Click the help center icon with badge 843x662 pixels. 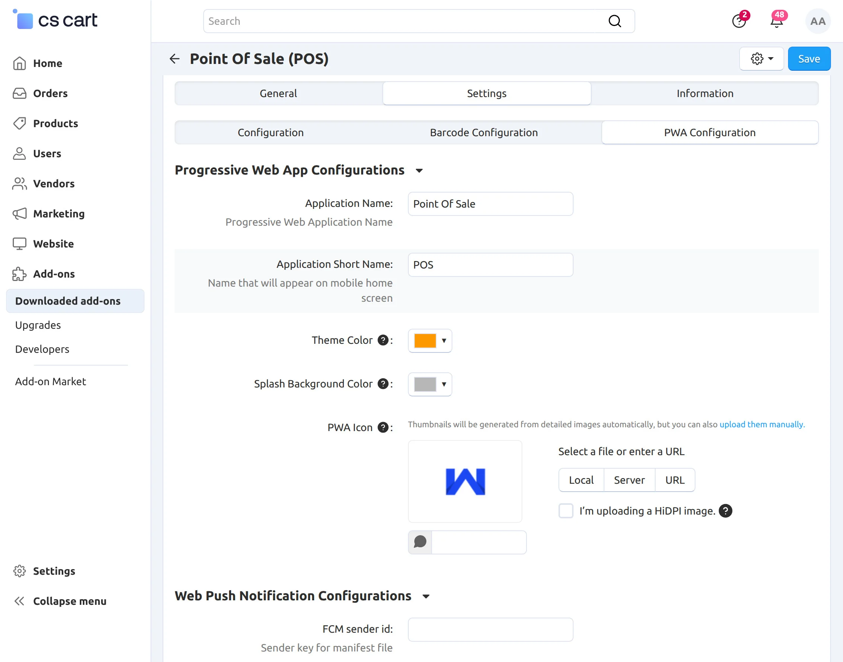[739, 21]
